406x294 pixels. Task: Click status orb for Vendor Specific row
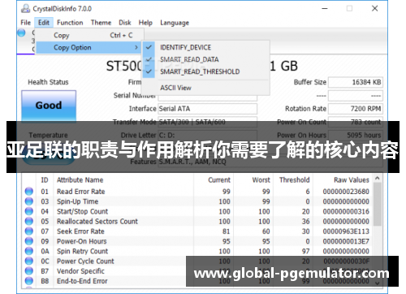coord(29,270)
